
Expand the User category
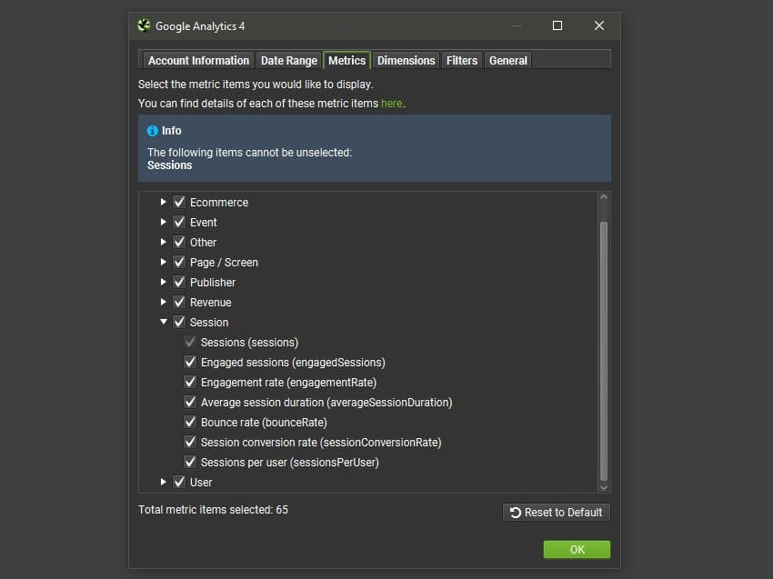163,482
